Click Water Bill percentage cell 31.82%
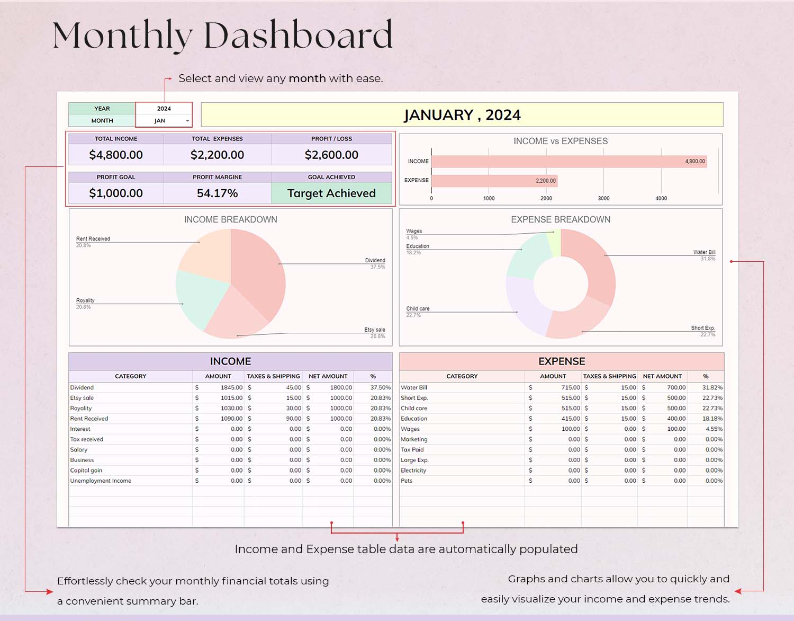This screenshot has width=794, height=621. [706, 387]
